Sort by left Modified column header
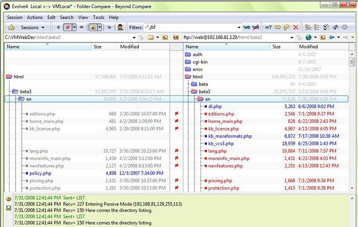This screenshot has width=358, height=227. coord(144,47)
